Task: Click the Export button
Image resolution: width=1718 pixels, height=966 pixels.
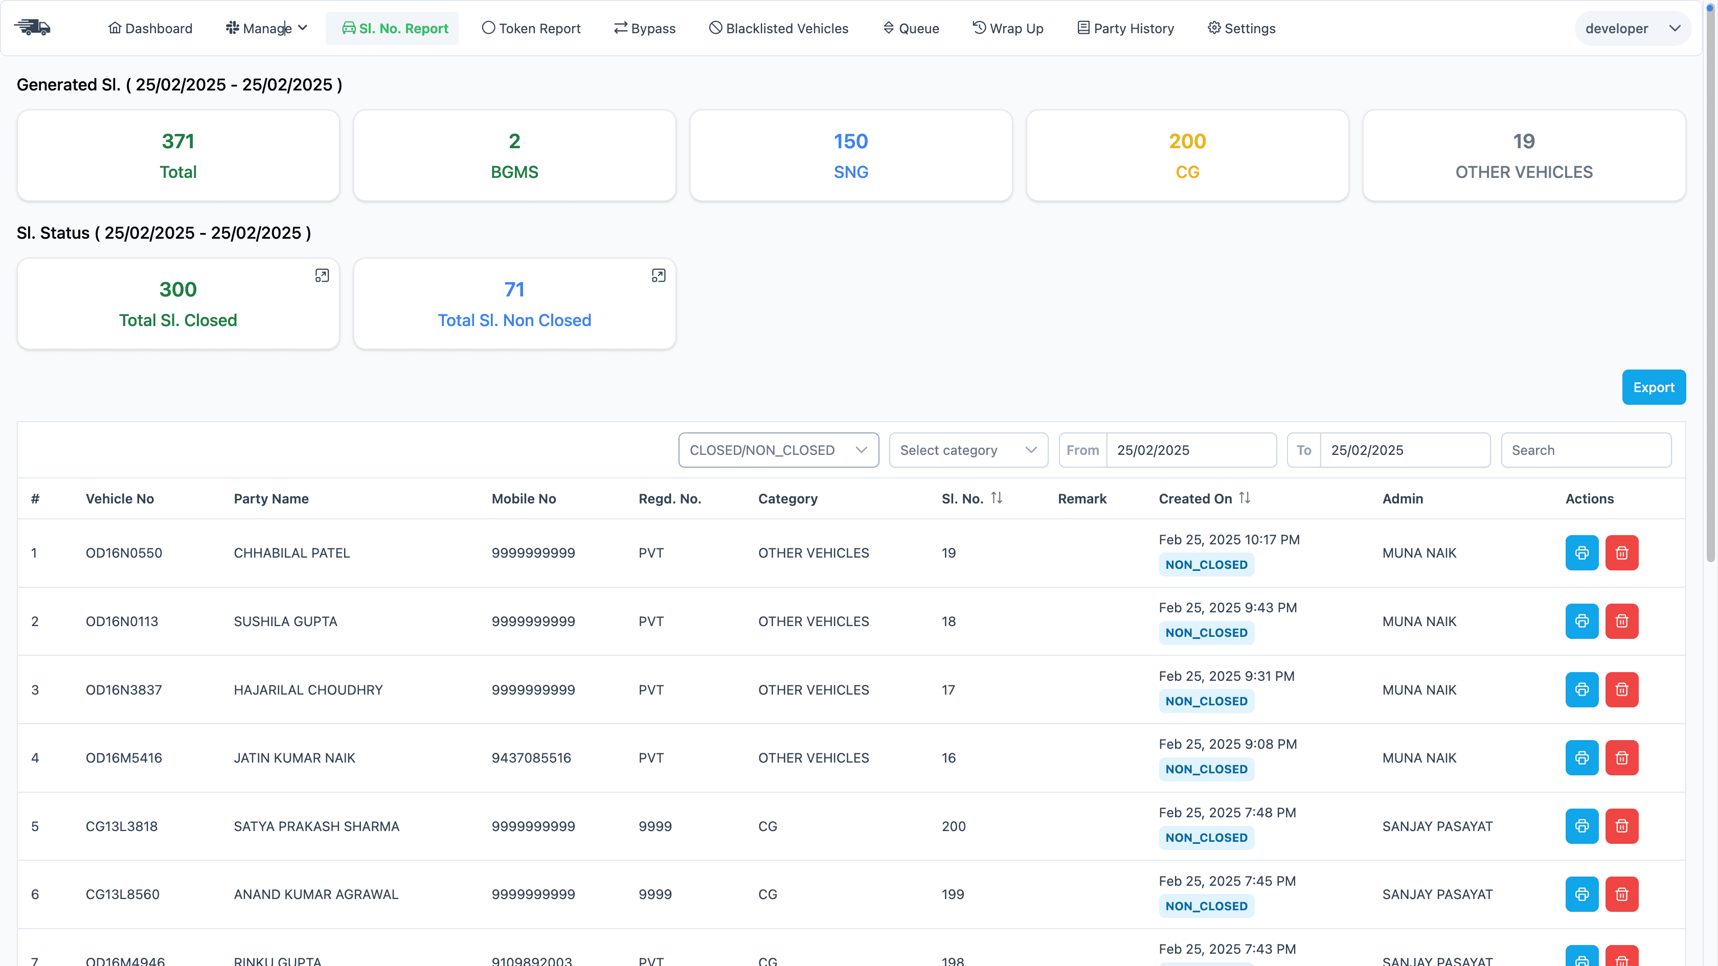Action: 1653,387
